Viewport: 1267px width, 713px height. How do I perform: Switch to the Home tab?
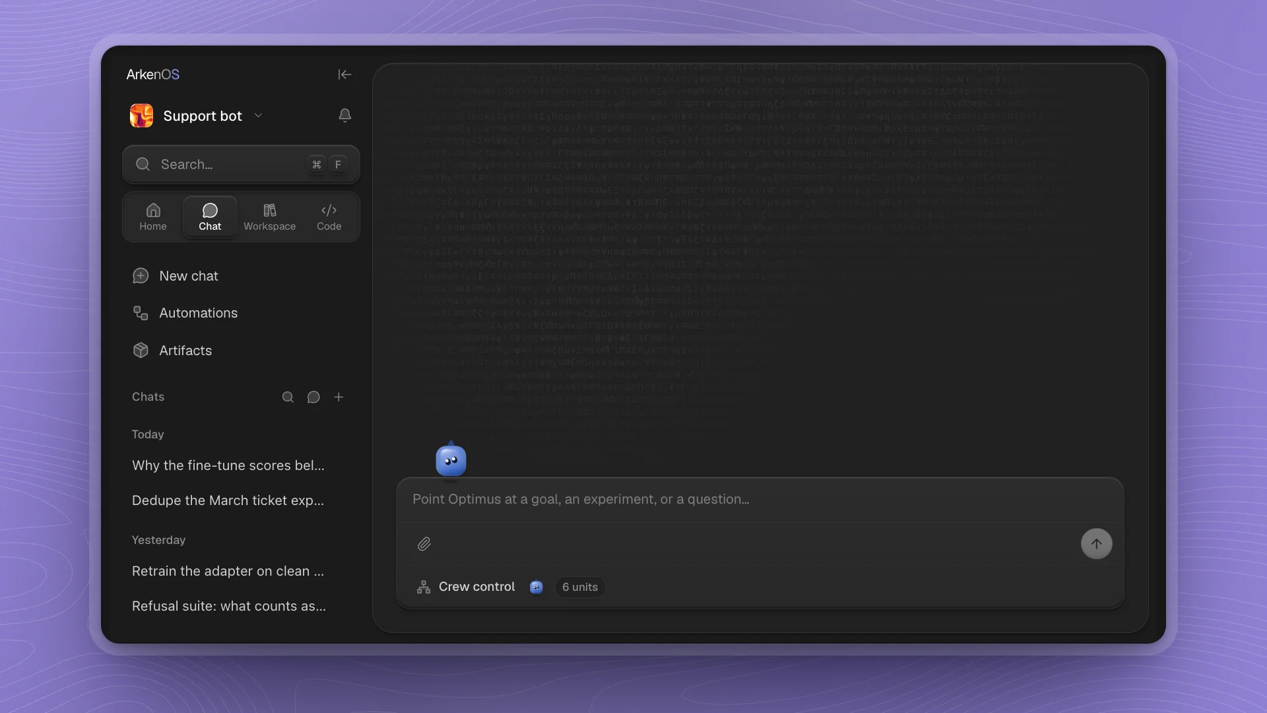pos(153,217)
